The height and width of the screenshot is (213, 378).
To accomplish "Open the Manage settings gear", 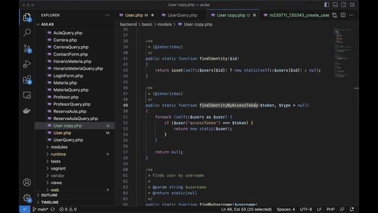I will pos(27,198).
